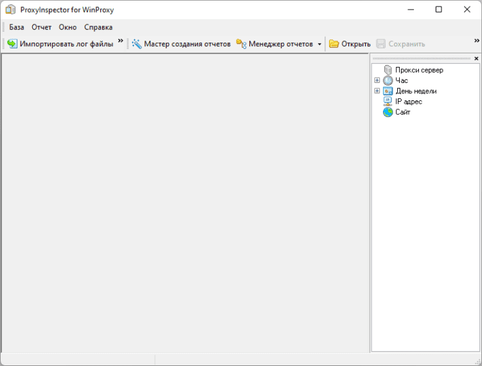Minimize the ProxyInspector window
Screen dimensions: 482x366
[411, 10]
